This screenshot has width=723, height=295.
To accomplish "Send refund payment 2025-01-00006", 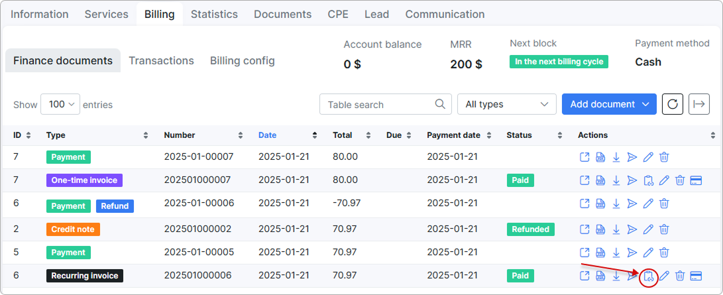I will click(632, 203).
